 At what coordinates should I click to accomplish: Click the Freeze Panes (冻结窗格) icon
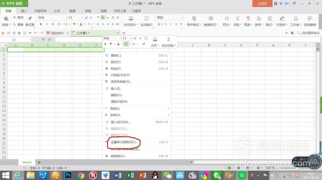tap(310, 19)
